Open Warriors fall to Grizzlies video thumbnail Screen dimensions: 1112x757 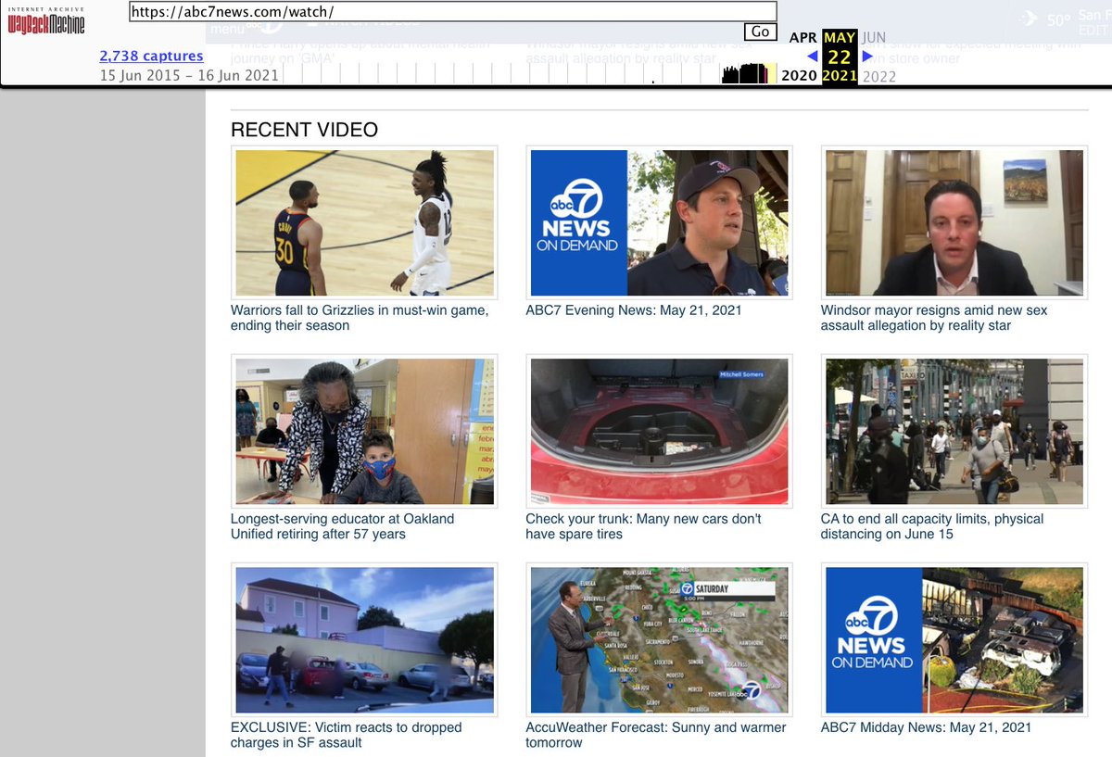click(364, 222)
